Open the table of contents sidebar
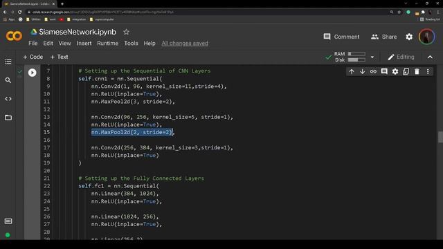 click(x=8, y=62)
